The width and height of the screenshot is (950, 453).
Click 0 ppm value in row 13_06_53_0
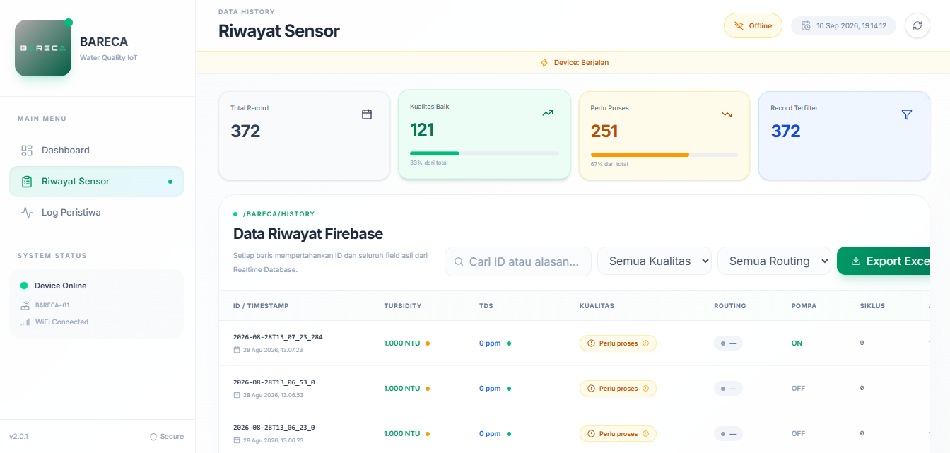tap(490, 389)
